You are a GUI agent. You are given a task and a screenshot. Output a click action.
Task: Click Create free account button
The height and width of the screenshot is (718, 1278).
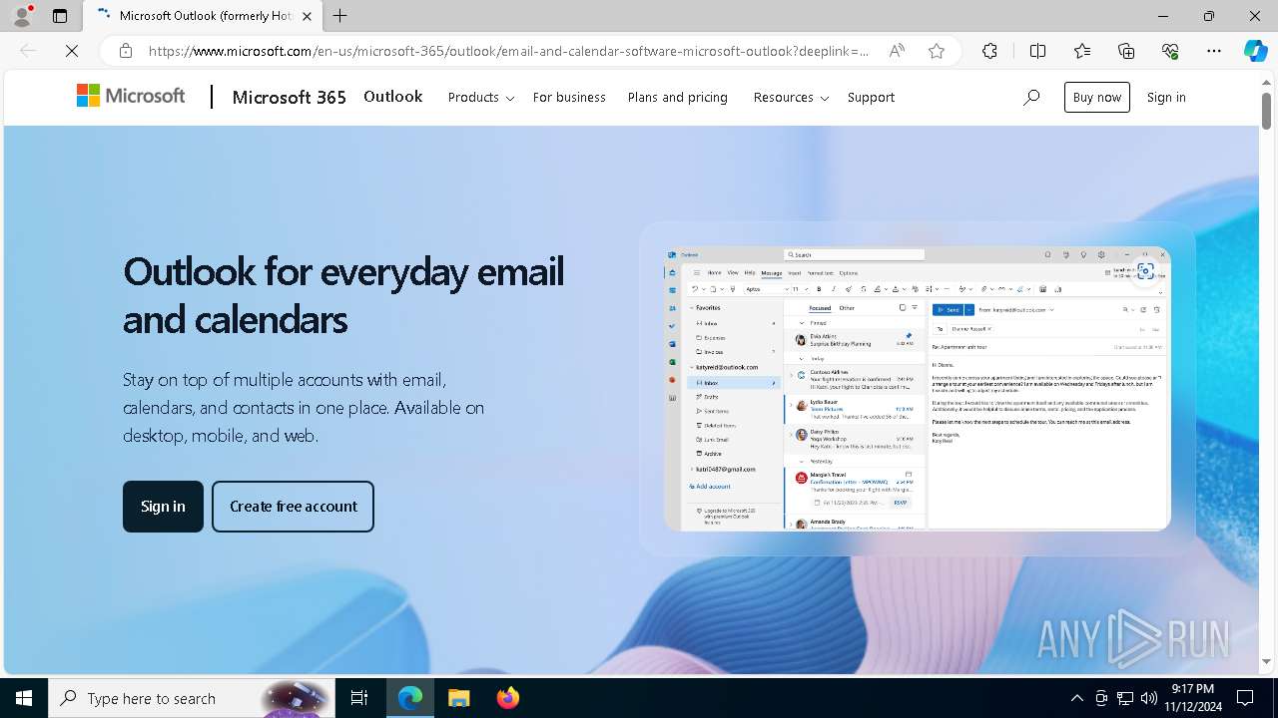[x=293, y=507]
